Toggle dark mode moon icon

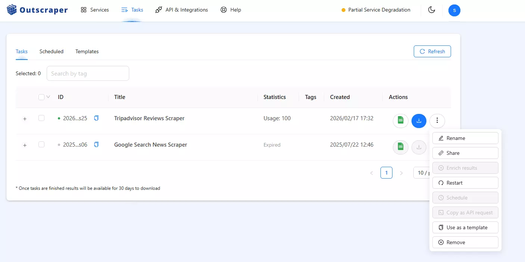tap(432, 10)
